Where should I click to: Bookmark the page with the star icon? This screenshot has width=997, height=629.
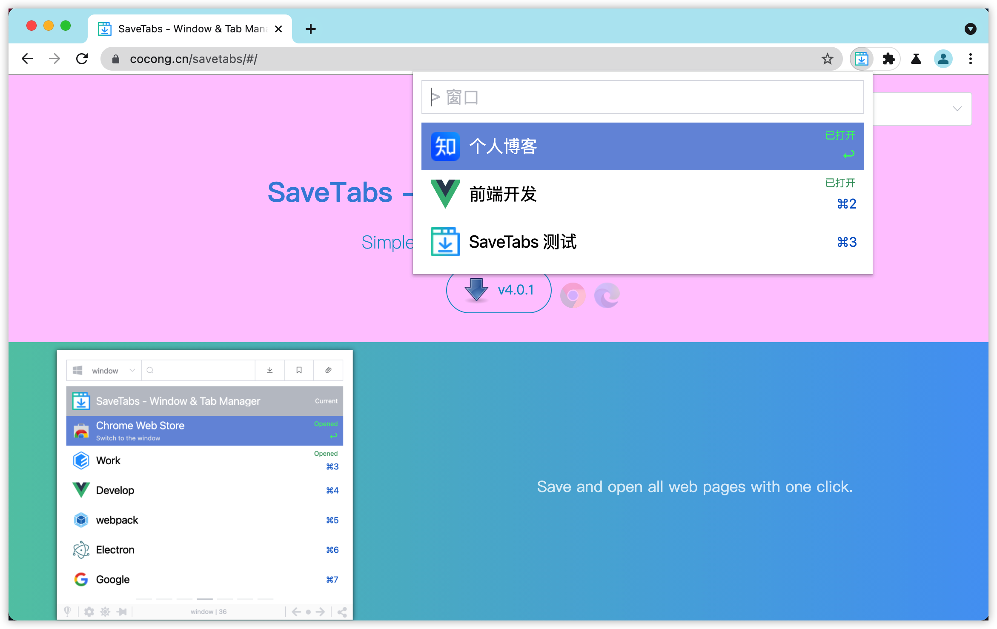tap(827, 59)
